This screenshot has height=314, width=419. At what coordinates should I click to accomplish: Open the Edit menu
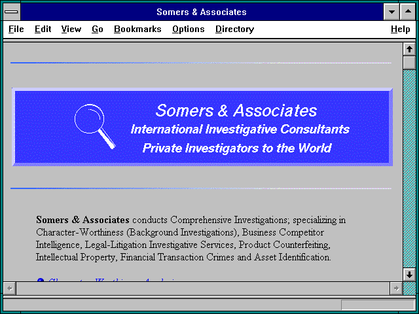tap(43, 29)
